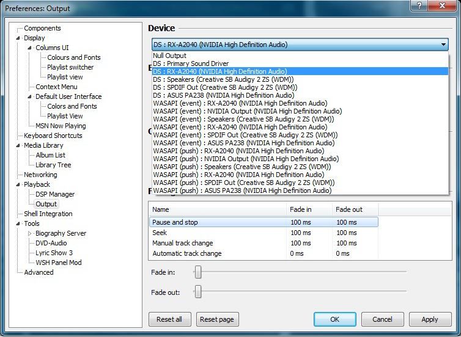Screen dimensions: 461x337
Task: Close the Preferences: Output dialog
Action: pyautogui.click(x=442, y=5)
